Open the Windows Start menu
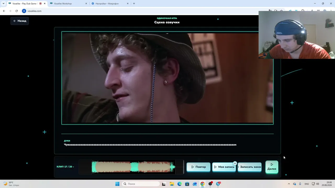This screenshot has width=335, height=188. [x=117, y=184]
